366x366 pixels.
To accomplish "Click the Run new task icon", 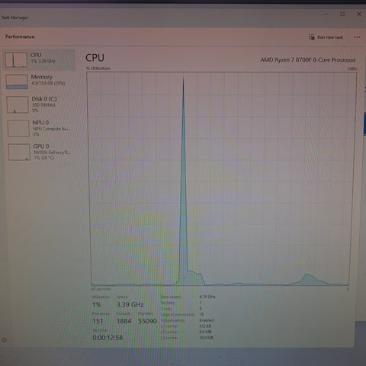I will tap(311, 37).
